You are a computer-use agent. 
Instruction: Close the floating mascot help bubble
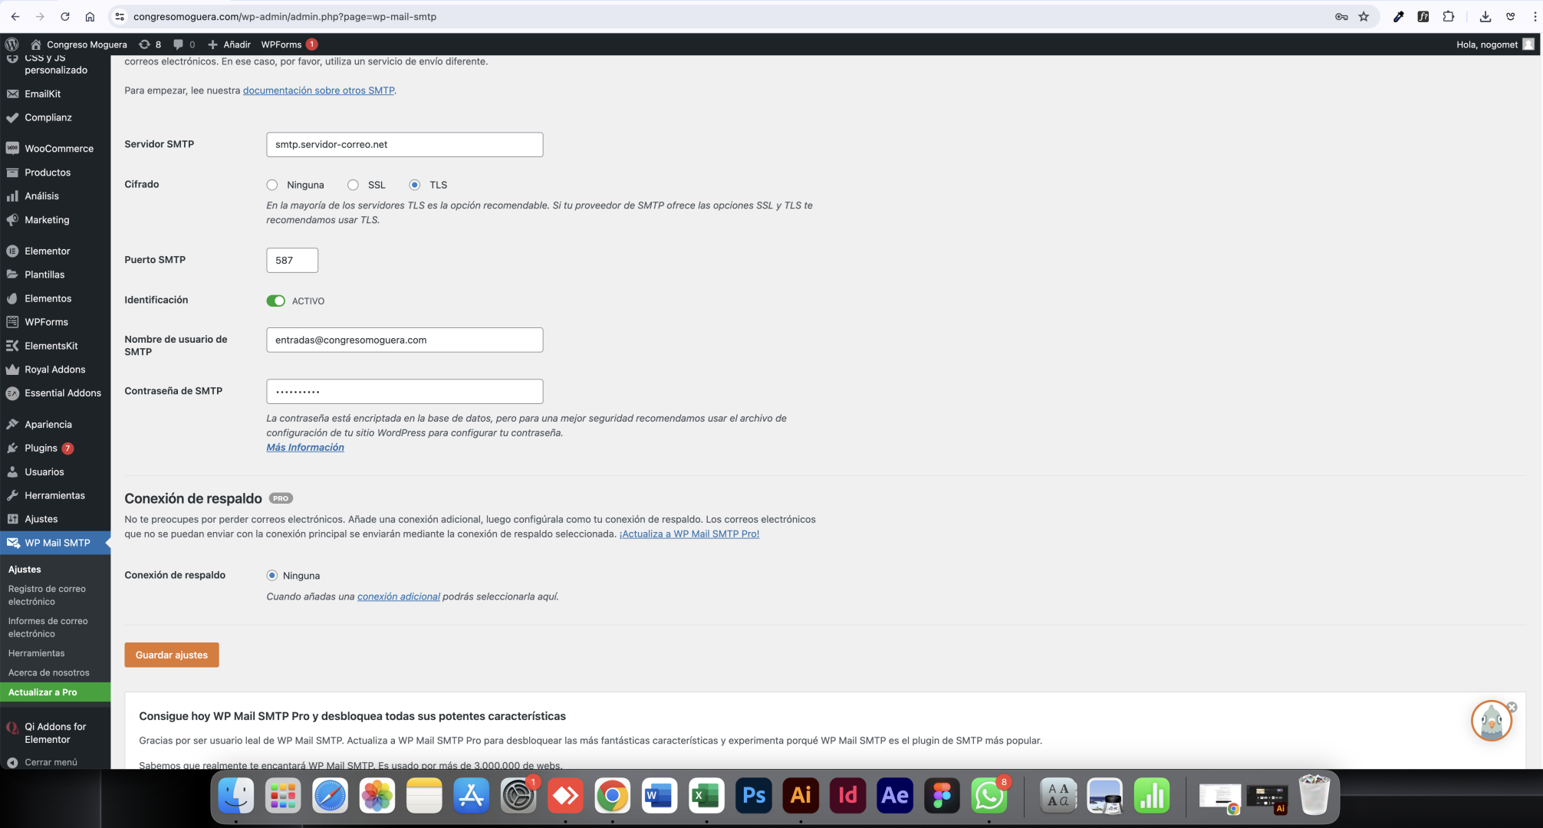1512,707
